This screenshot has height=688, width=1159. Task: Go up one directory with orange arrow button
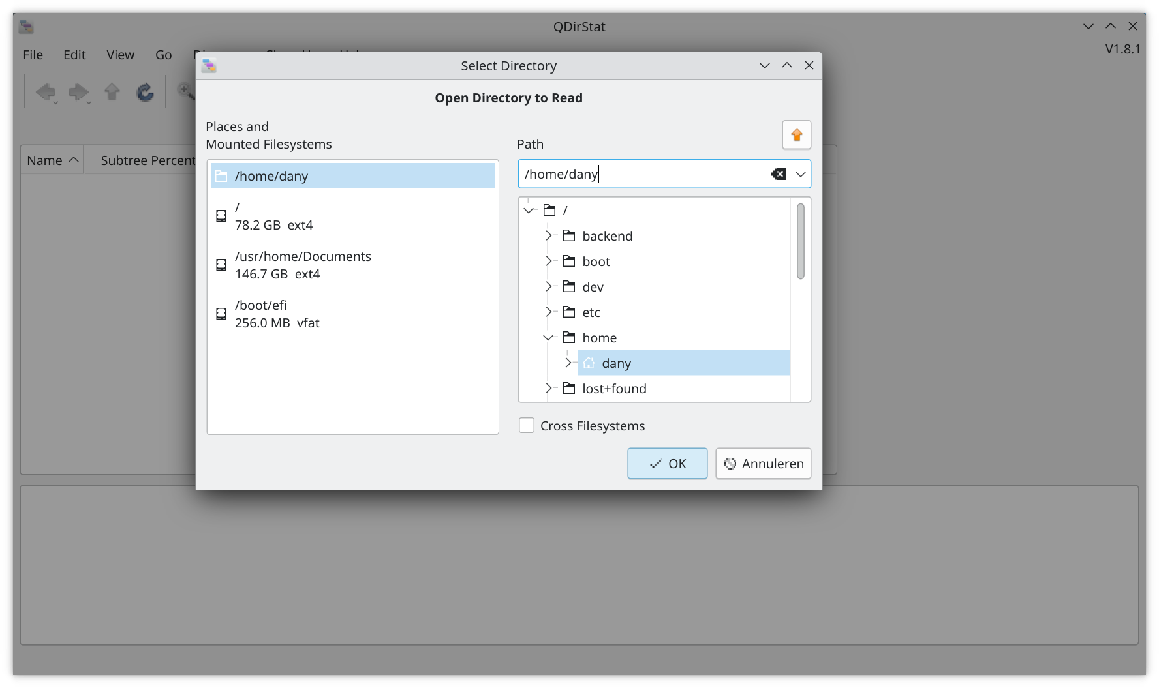point(796,135)
